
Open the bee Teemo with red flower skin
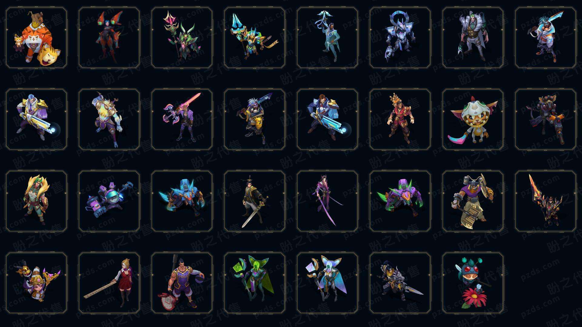473,283
